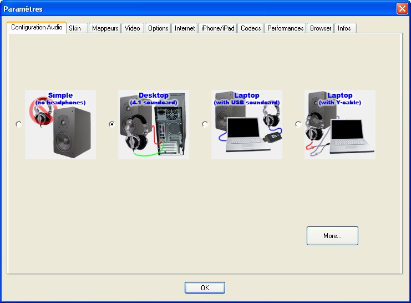Choose the Laptop Y-cable radio button
This screenshot has height=303, width=411.
click(298, 124)
